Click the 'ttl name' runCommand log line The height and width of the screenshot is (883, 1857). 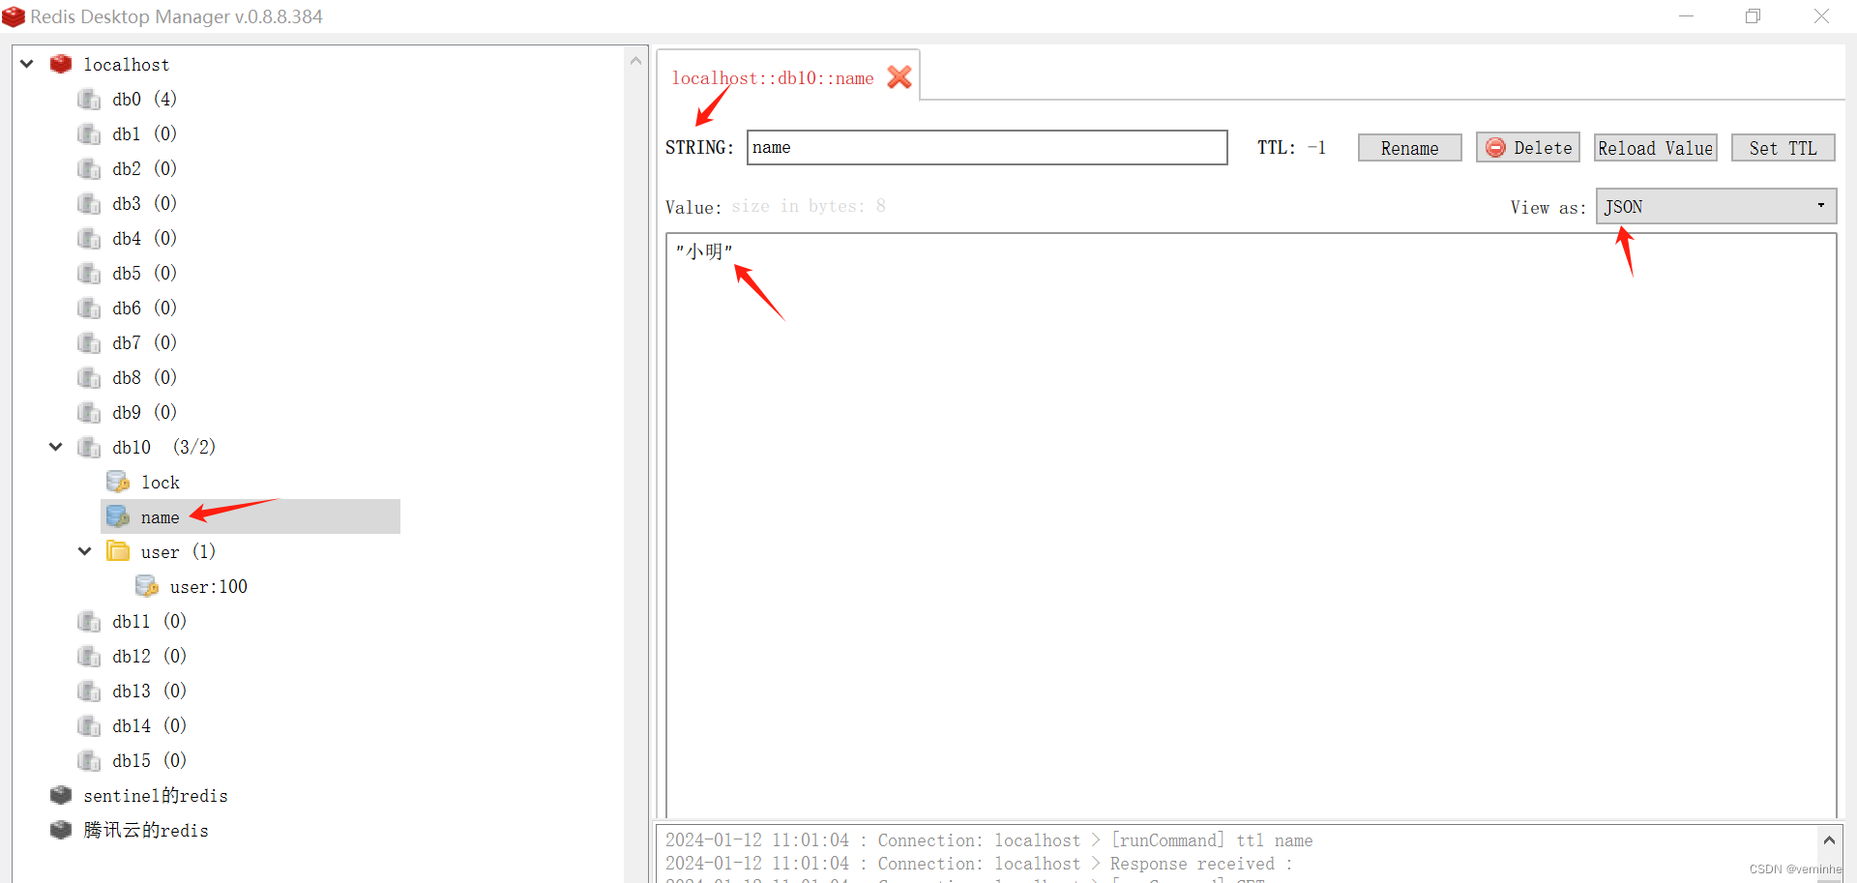point(988,840)
